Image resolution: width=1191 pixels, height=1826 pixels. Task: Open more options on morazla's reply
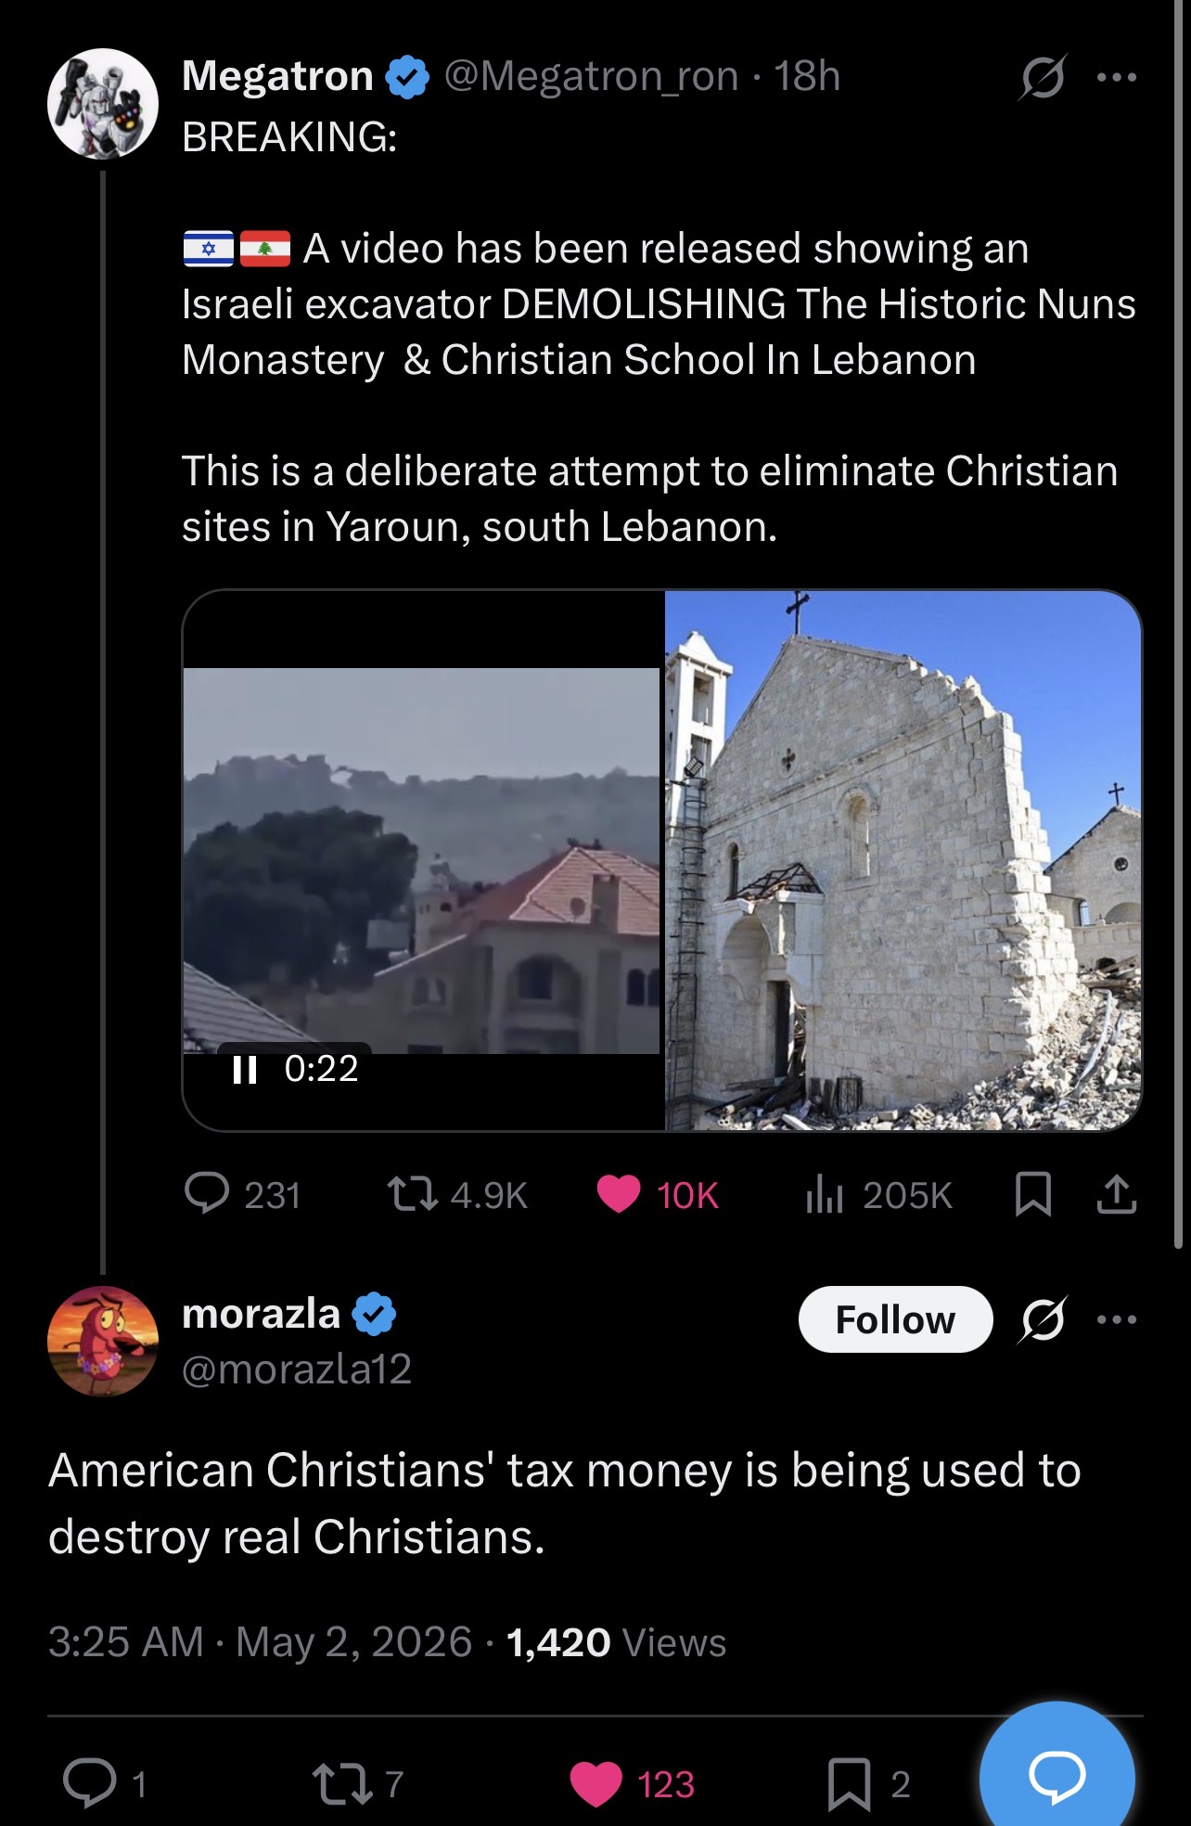point(1117,1319)
